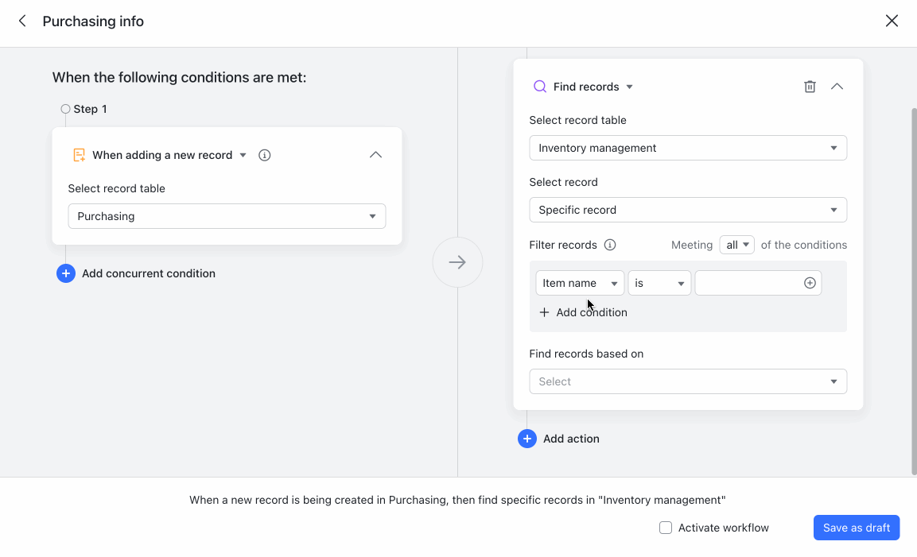
Task: Click the magnifier icon beside Find records
Action: [x=540, y=86]
